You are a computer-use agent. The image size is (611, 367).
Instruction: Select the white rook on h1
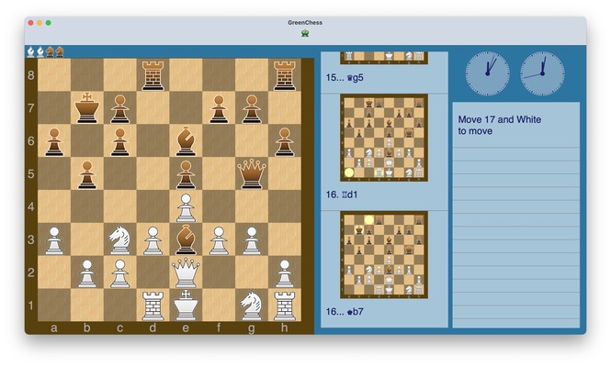click(285, 306)
